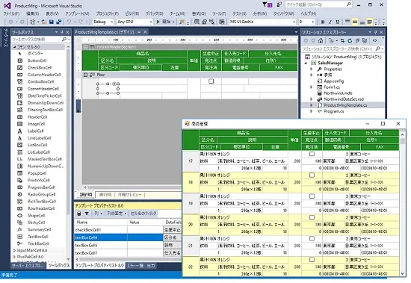Collapse the columnHeaderSection1 section
Image resolution: width=411 pixels, height=283 pixels.
point(85,47)
